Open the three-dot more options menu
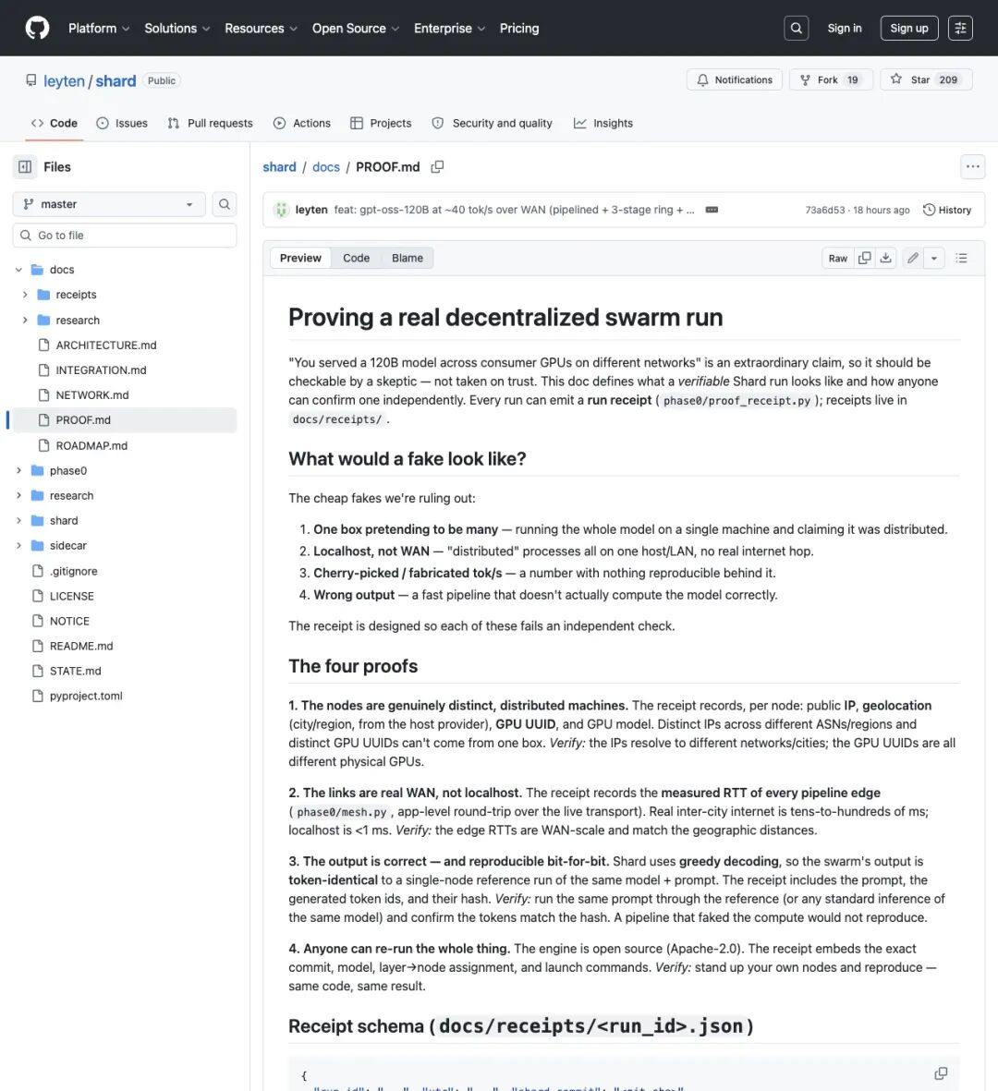This screenshot has width=998, height=1091. [973, 166]
